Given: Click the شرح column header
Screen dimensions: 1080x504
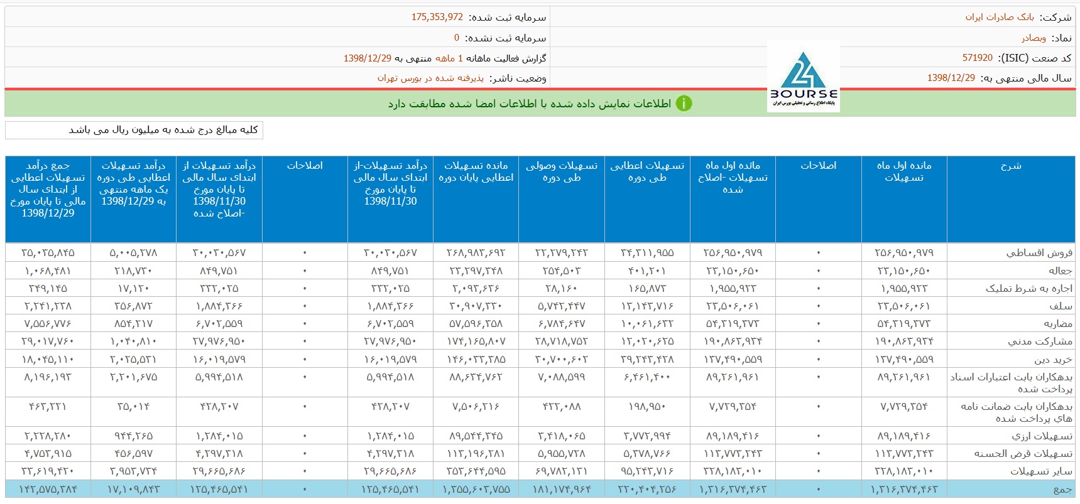Looking at the screenshot, I should 1010,166.
